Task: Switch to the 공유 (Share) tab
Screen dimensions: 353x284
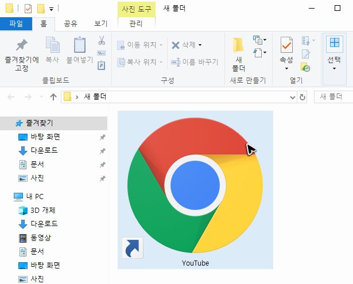Action: click(70, 24)
